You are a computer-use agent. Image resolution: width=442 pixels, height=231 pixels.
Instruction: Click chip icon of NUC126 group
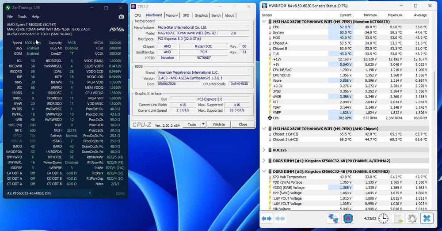point(270,150)
